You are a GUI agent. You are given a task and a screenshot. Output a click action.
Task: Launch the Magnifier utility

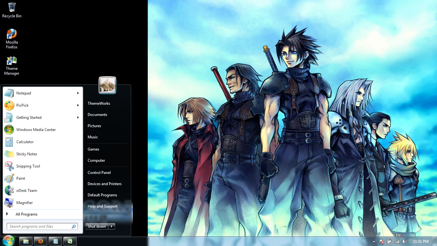25,203
